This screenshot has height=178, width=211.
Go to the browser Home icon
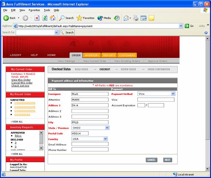click(53, 18)
